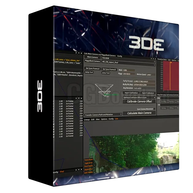
Task: Click Export Calibration
Action: click(148, 93)
